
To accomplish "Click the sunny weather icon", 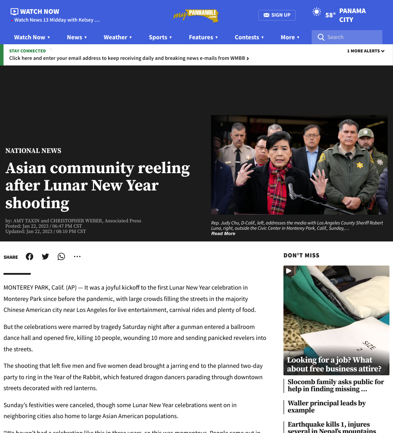I will click(317, 12).
